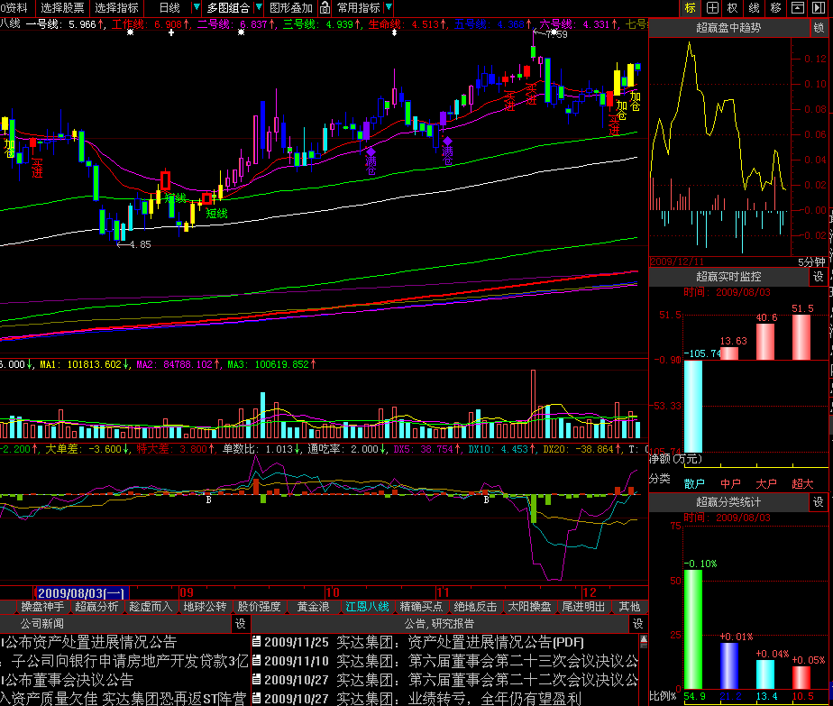Open 设 settings for 公告,研究报告 panel

[638, 624]
